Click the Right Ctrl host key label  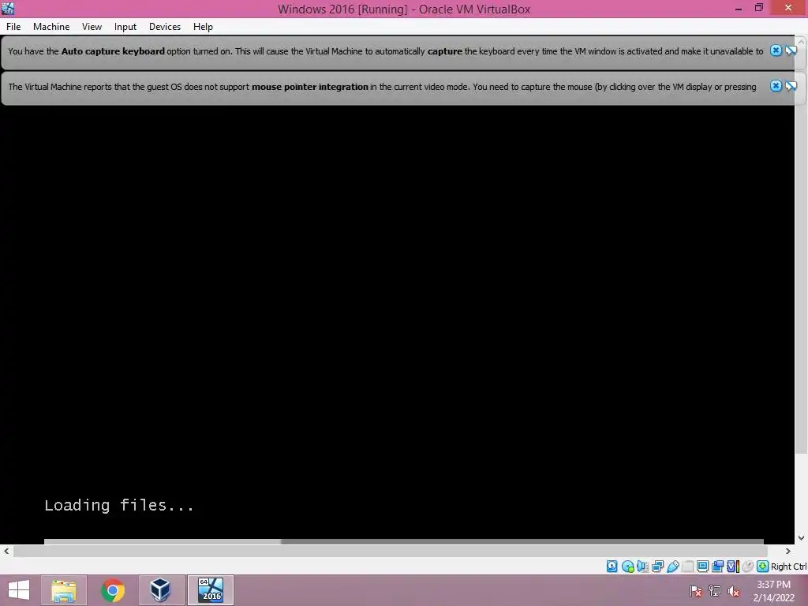[x=788, y=567]
